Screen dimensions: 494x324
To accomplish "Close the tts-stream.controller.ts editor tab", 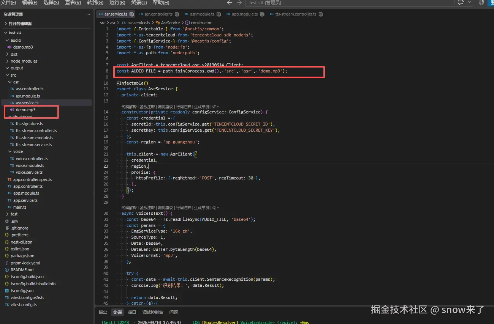I will pyautogui.click(x=321, y=14).
